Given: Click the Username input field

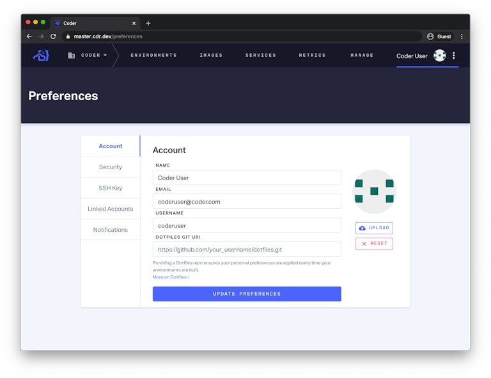Looking at the screenshot, I should click(247, 225).
